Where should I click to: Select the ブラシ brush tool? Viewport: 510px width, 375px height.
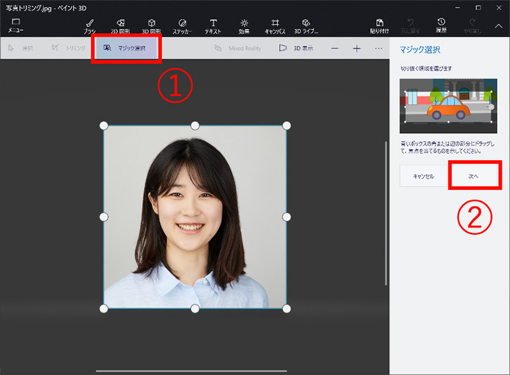point(89,26)
